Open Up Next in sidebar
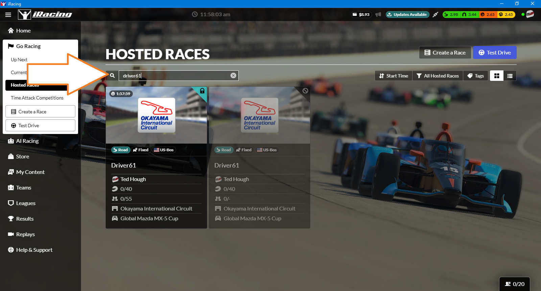Screen dimensions: 541x291 [x=19, y=60]
